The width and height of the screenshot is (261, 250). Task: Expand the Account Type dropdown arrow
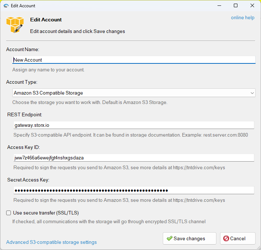[252, 93]
